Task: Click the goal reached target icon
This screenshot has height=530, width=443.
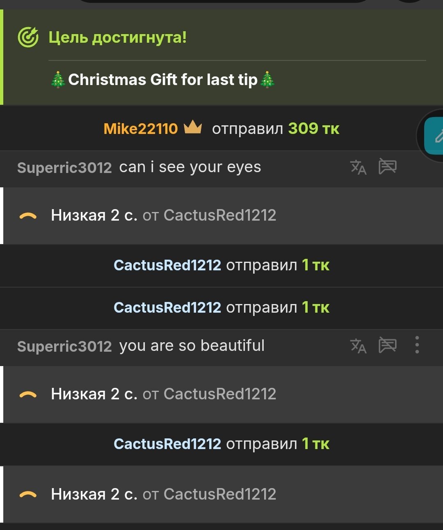Action: [x=28, y=38]
